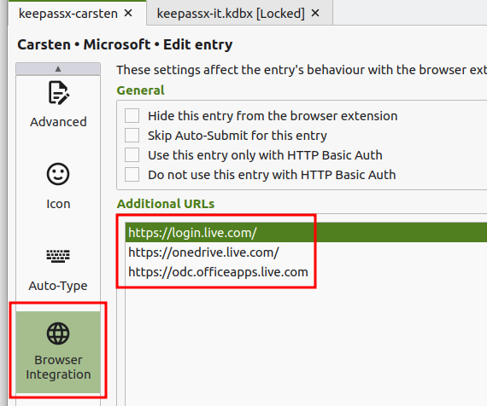Image resolution: width=487 pixels, height=406 pixels.
Task: Click the 'Browser Integration' label text in sidebar
Action: tap(58, 367)
